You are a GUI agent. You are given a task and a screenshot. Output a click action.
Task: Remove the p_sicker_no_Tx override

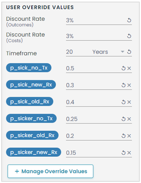(129, 119)
